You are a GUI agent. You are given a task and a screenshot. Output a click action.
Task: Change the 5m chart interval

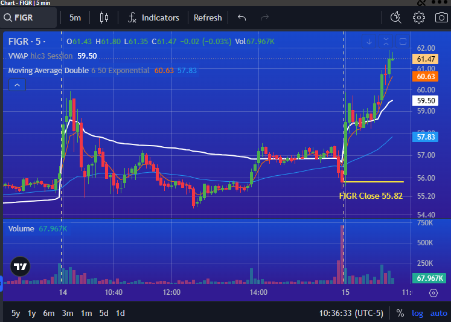pyautogui.click(x=75, y=18)
